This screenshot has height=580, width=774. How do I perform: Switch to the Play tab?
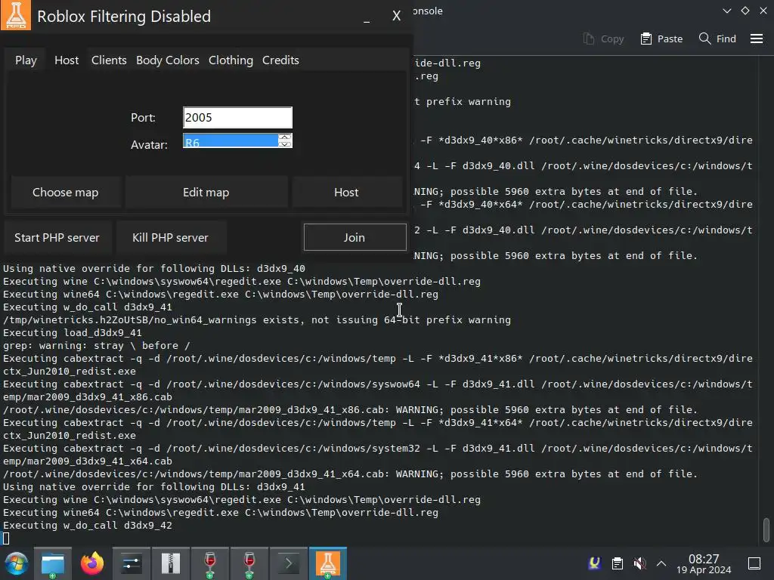click(x=26, y=60)
